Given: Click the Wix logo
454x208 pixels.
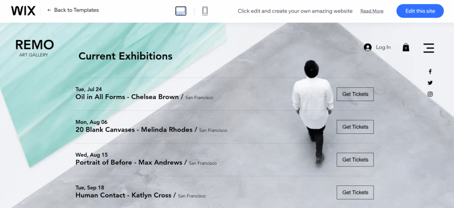Looking at the screenshot, I should tap(23, 11).
